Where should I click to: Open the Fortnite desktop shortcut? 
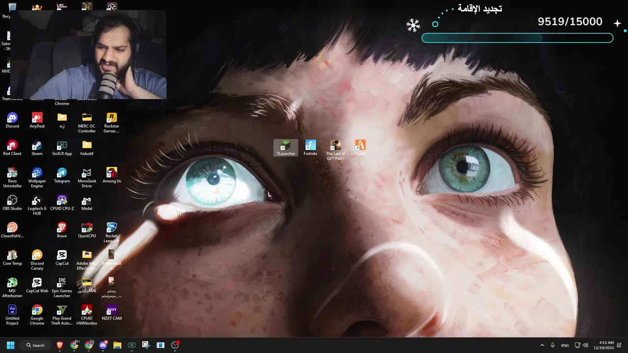coord(311,148)
